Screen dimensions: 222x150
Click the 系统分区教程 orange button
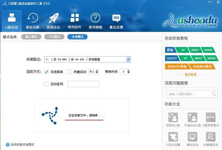(177, 66)
